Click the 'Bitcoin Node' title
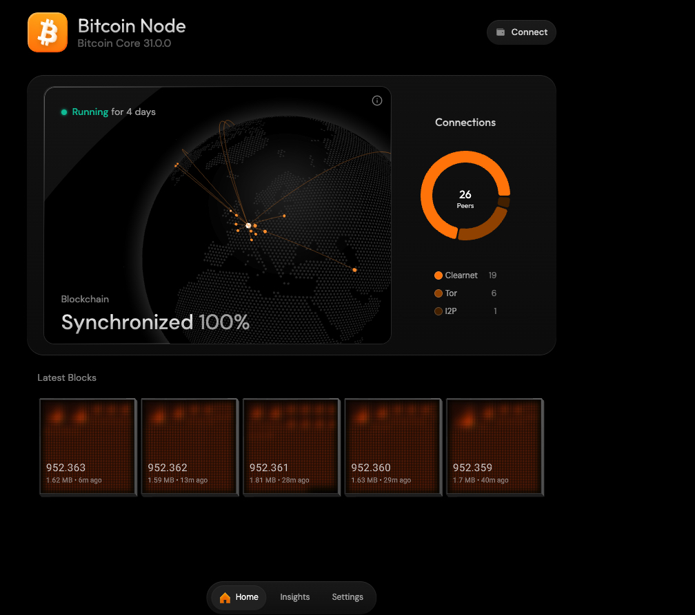The image size is (695, 615). point(132,26)
